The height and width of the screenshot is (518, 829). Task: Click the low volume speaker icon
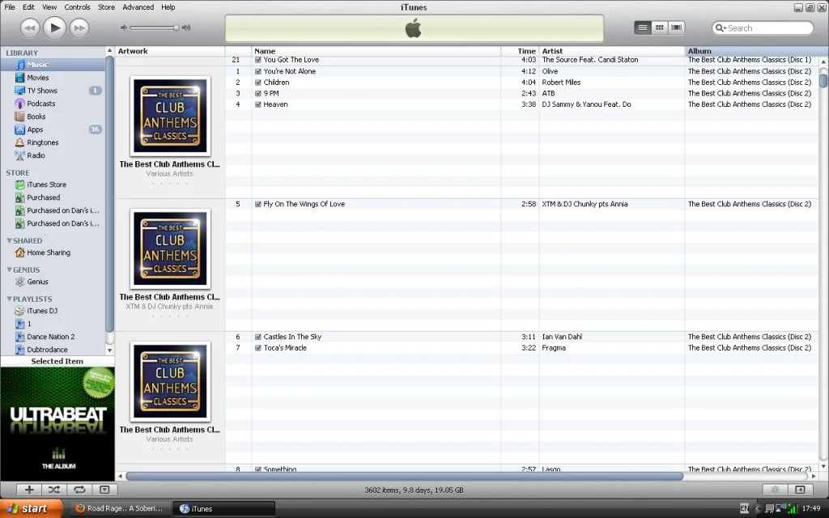tap(124, 28)
